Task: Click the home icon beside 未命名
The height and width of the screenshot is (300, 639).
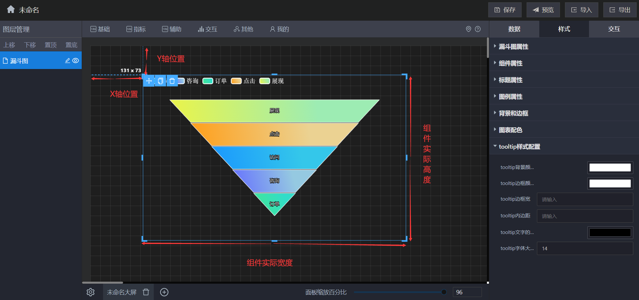Action: pyautogui.click(x=10, y=10)
